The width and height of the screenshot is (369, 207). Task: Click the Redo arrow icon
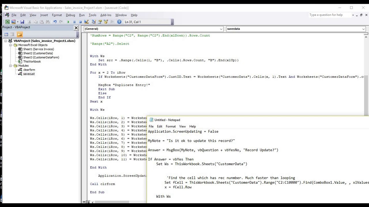tap(61, 22)
